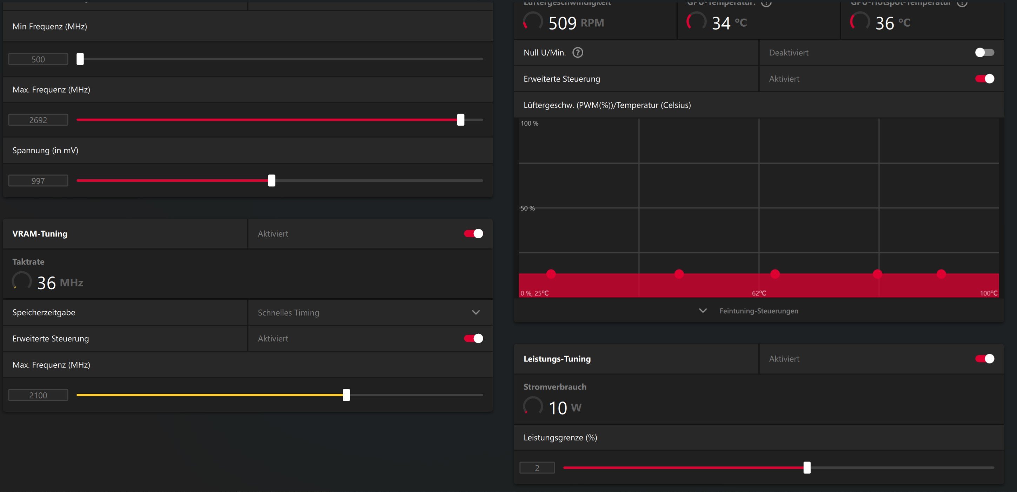Switch off Leistungs-Tuning toggle
Image resolution: width=1017 pixels, height=492 pixels.
point(984,359)
